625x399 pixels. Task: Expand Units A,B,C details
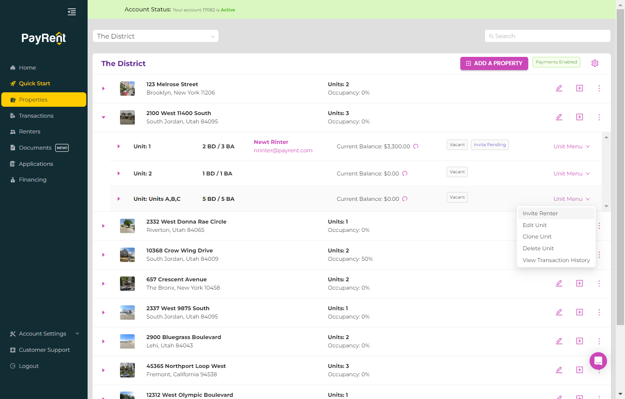pyautogui.click(x=119, y=199)
